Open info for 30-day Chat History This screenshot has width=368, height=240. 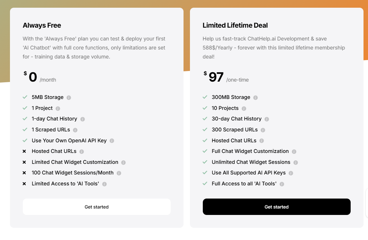pos(266,119)
